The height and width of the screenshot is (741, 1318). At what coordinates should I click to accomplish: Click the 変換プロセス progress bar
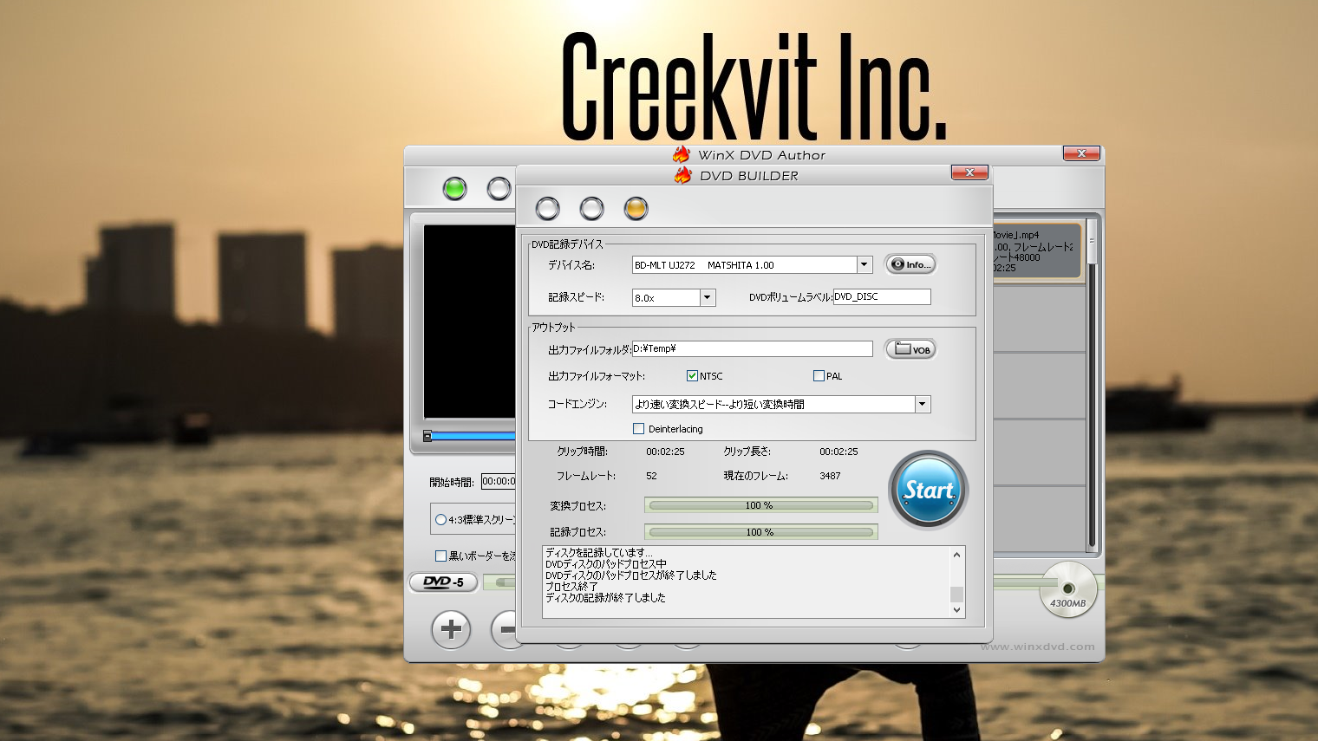pos(761,505)
